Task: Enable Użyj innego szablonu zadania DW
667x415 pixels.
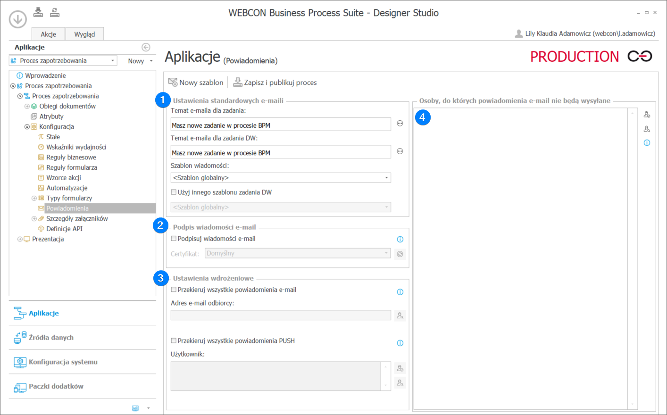Action: click(x=174, y=192)
